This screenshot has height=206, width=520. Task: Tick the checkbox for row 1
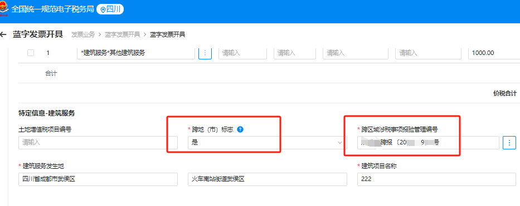31,53
